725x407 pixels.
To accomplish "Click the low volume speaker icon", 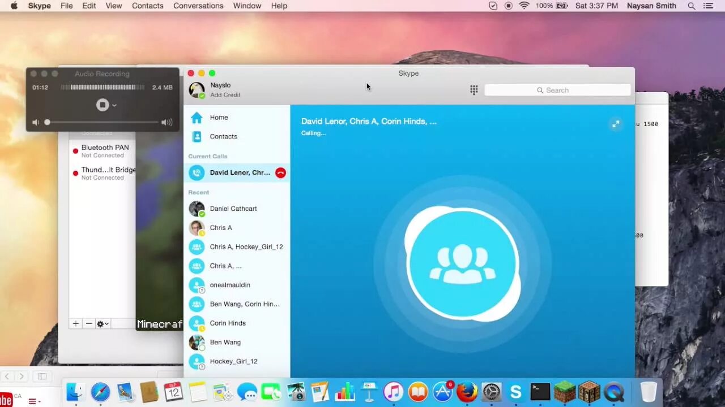I will (36, 122).
